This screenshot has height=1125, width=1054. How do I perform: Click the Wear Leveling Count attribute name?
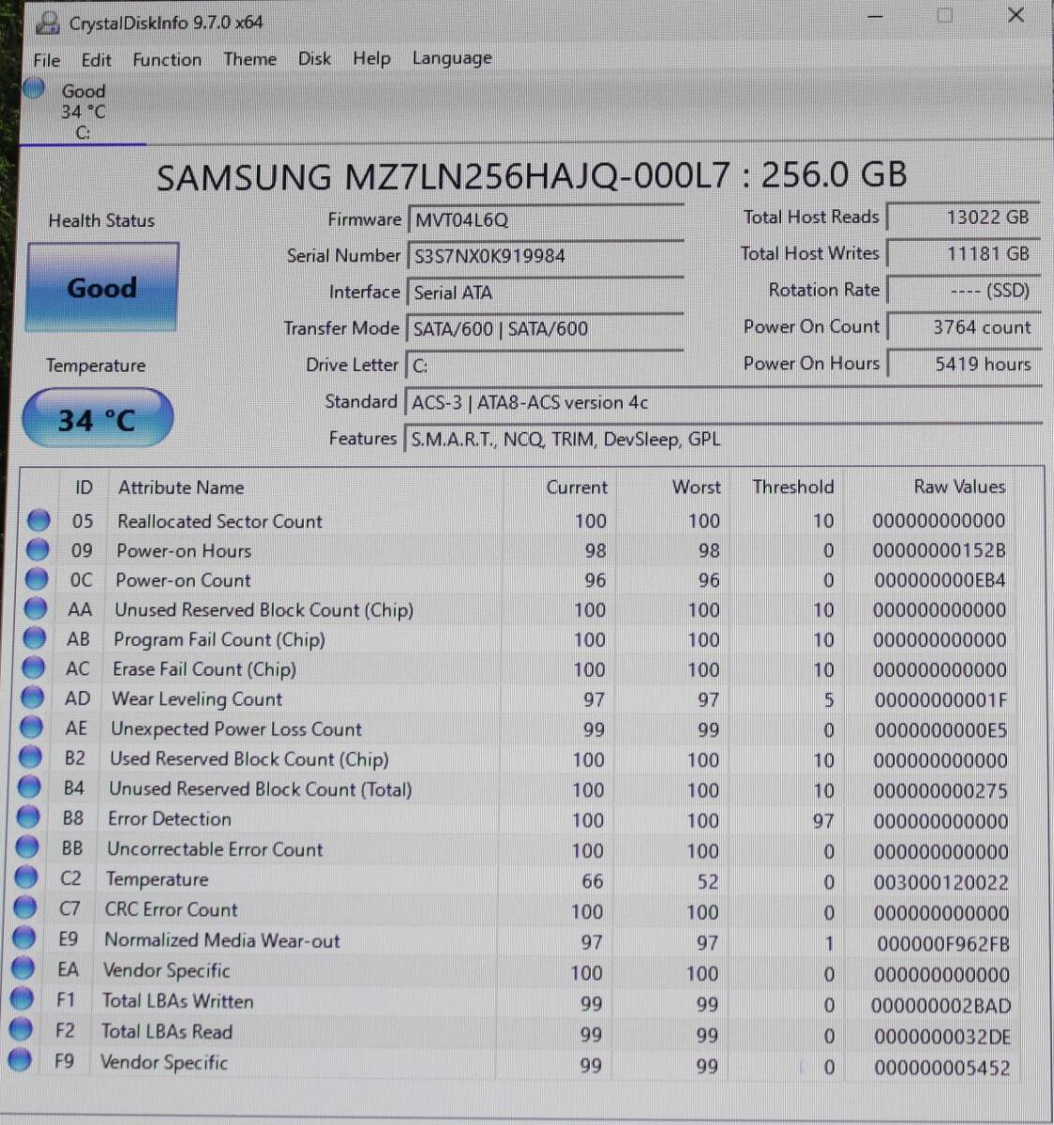197,699
